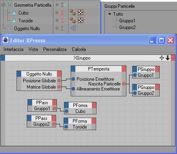Toggle the Geometria Particella enable checkmark
177x154 pixels.
(66, 5)
